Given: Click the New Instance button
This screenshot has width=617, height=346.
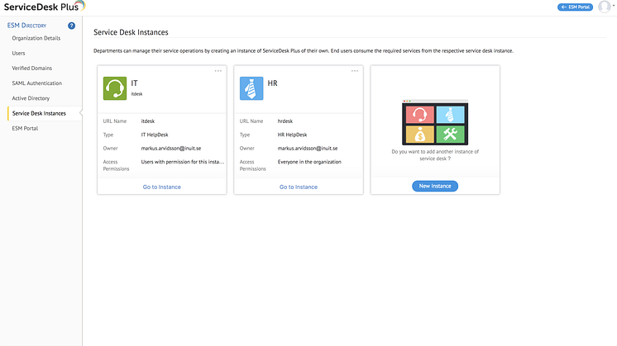Looking at the screenshot, I should (435, 186).
